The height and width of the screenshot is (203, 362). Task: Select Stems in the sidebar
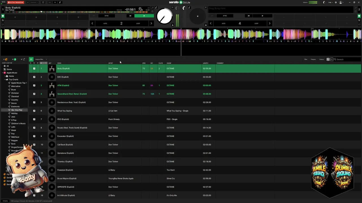tap(9, 69)
